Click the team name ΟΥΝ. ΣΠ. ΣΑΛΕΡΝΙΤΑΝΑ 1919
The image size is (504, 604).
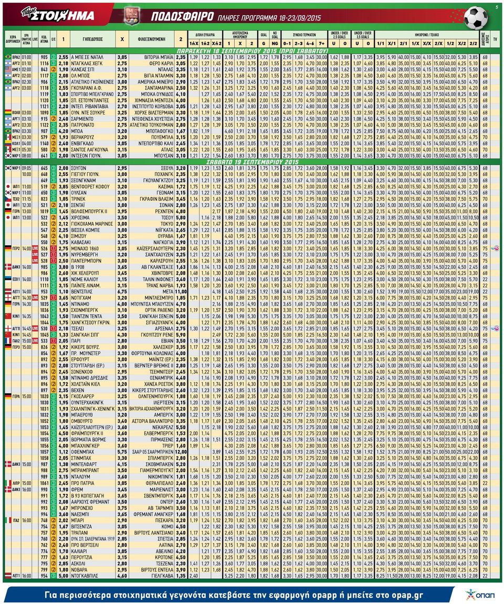[x=93, y=538]
